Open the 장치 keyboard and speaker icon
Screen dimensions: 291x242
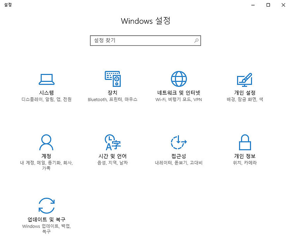[x=113, y=79]
